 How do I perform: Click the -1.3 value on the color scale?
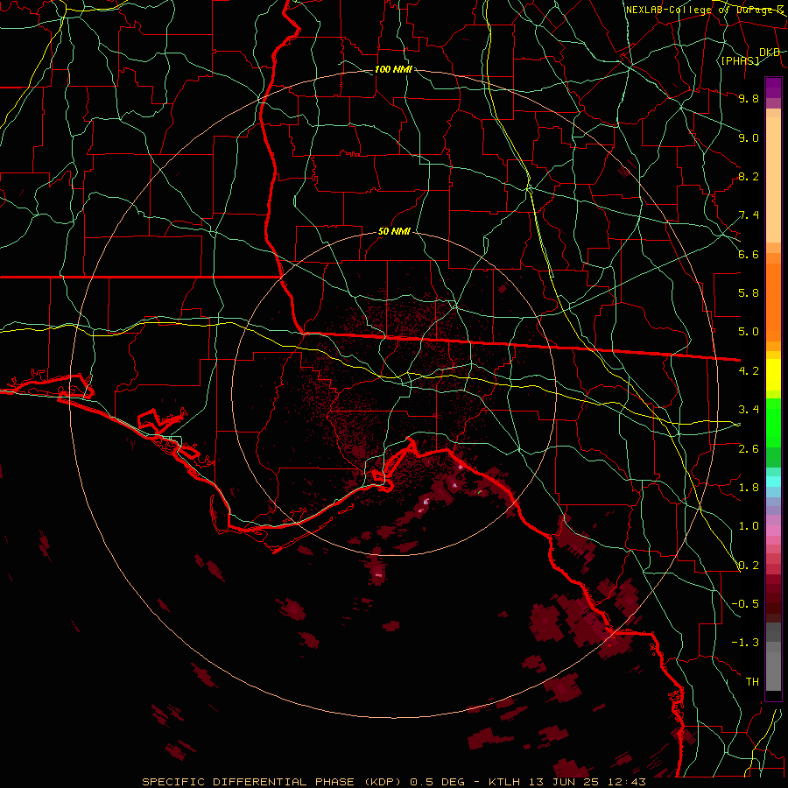click(x=745, y=643)
